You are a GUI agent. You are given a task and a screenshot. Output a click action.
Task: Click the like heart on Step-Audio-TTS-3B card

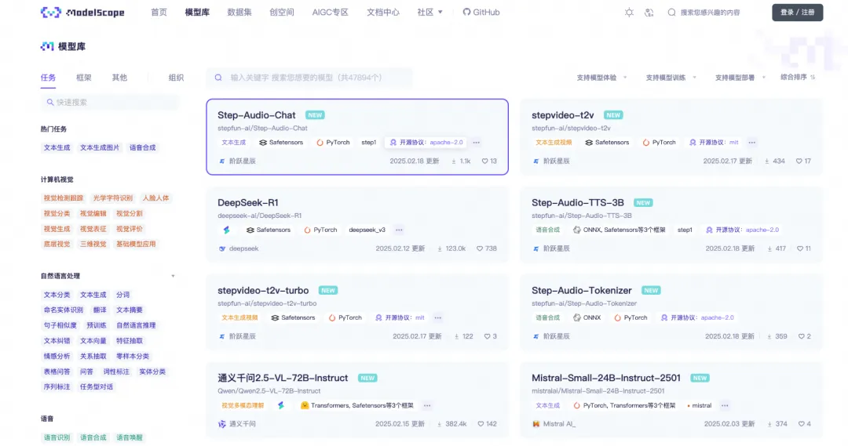tap(800, 248)
